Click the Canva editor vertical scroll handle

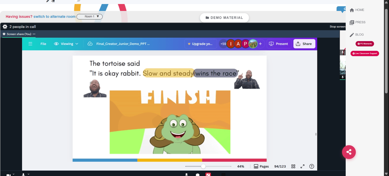tap(316, 134)
